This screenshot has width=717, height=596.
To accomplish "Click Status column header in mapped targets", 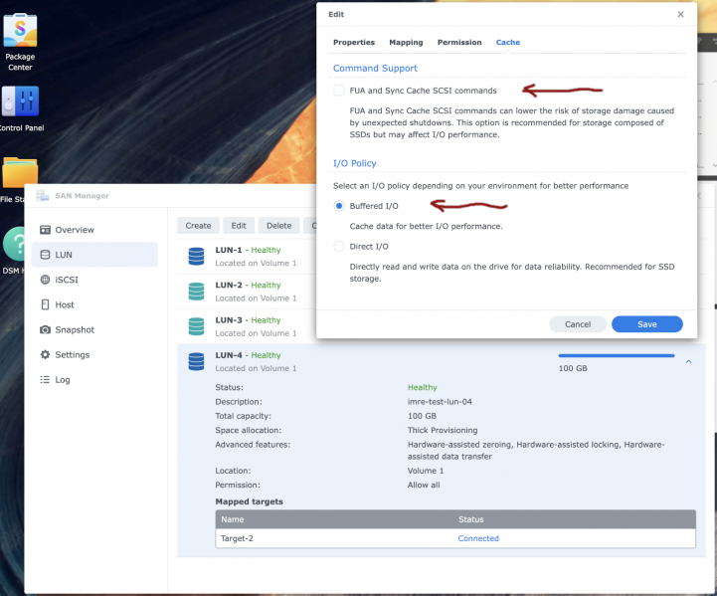I will pos(470,519).
